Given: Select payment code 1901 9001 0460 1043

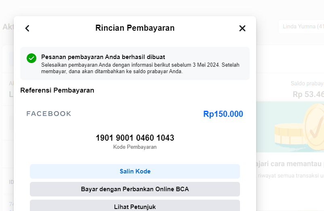Looking at the screenshot, I should click(135, 138).
